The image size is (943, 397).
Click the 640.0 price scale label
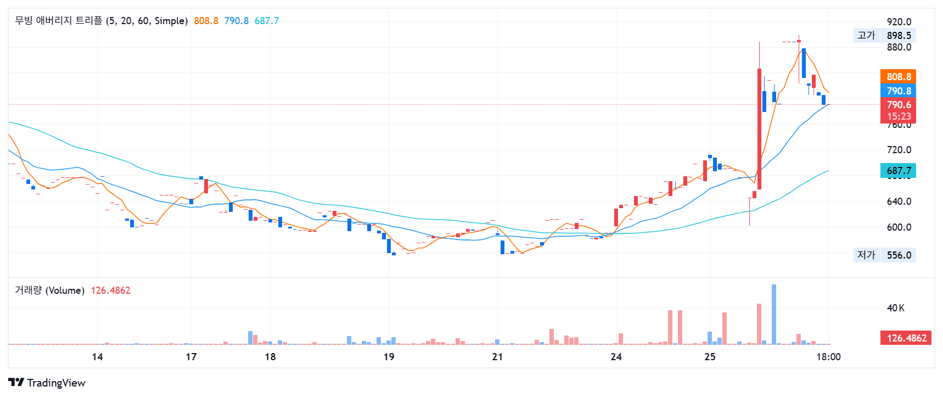pos(899,202)
